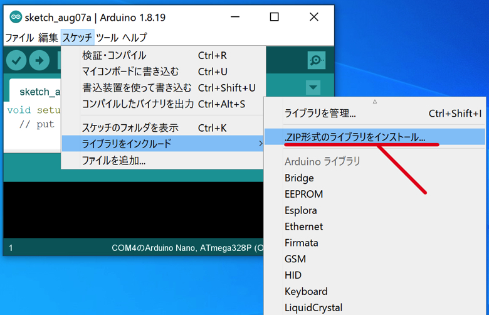Include the Esplora library
The image size is (489, 315).
[375, 210]
